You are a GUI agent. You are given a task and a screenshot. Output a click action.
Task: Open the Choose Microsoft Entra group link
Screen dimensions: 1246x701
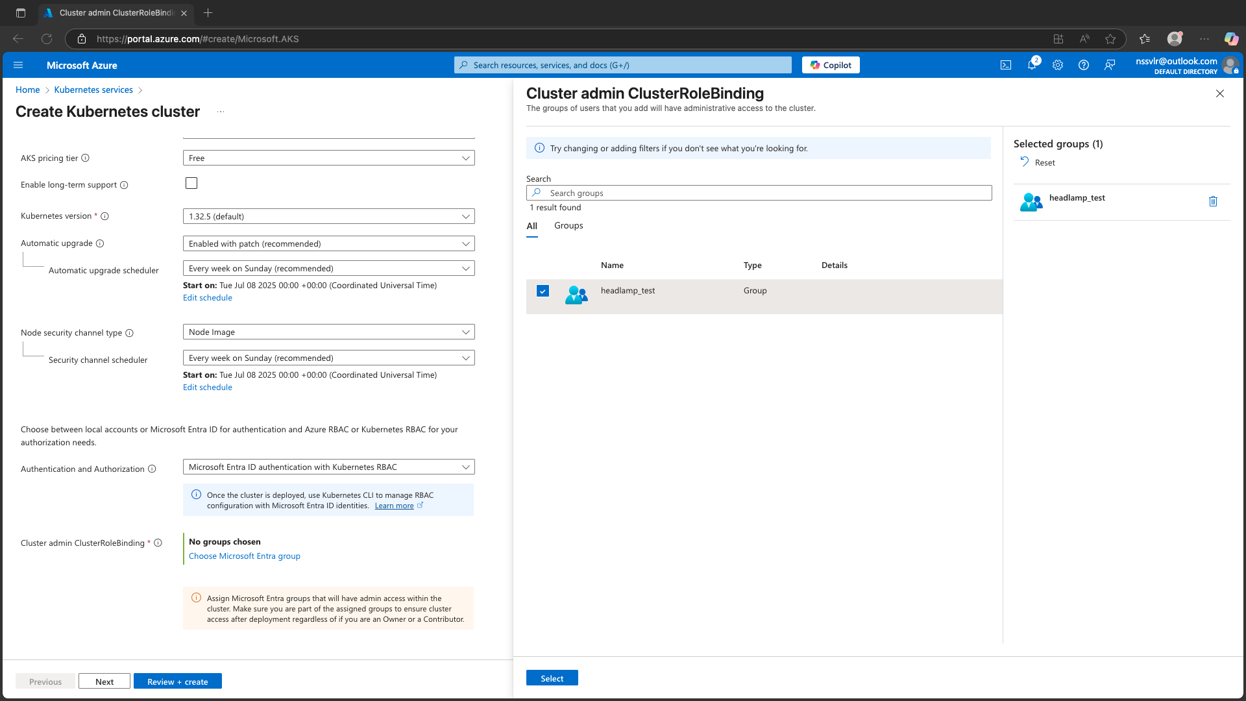(244, 556)
